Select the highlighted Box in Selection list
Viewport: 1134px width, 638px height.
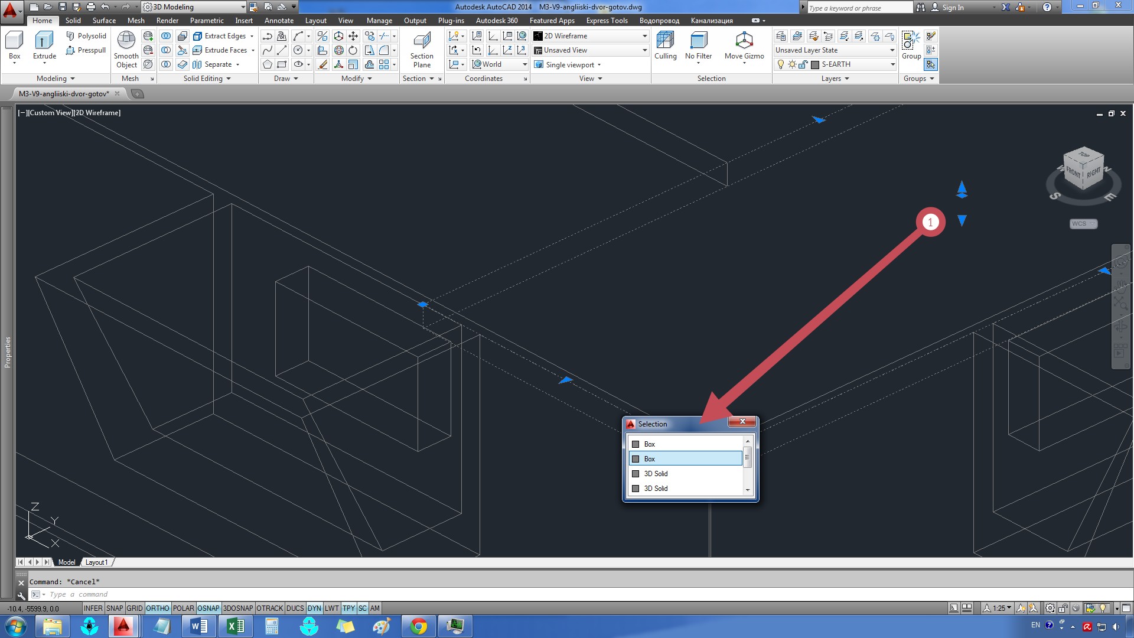click(685, 459)
